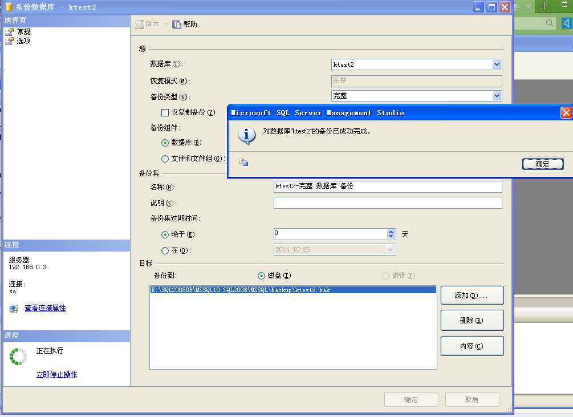
Task: Open the 查看连接属性 link
Action: [x=45, y=308]
